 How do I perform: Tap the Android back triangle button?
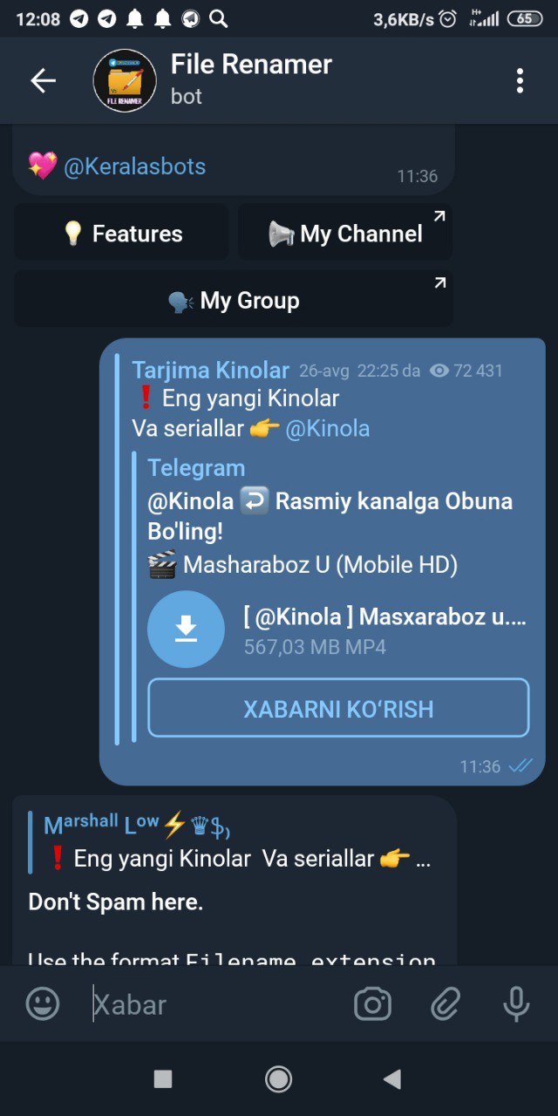click(392, 1079)
